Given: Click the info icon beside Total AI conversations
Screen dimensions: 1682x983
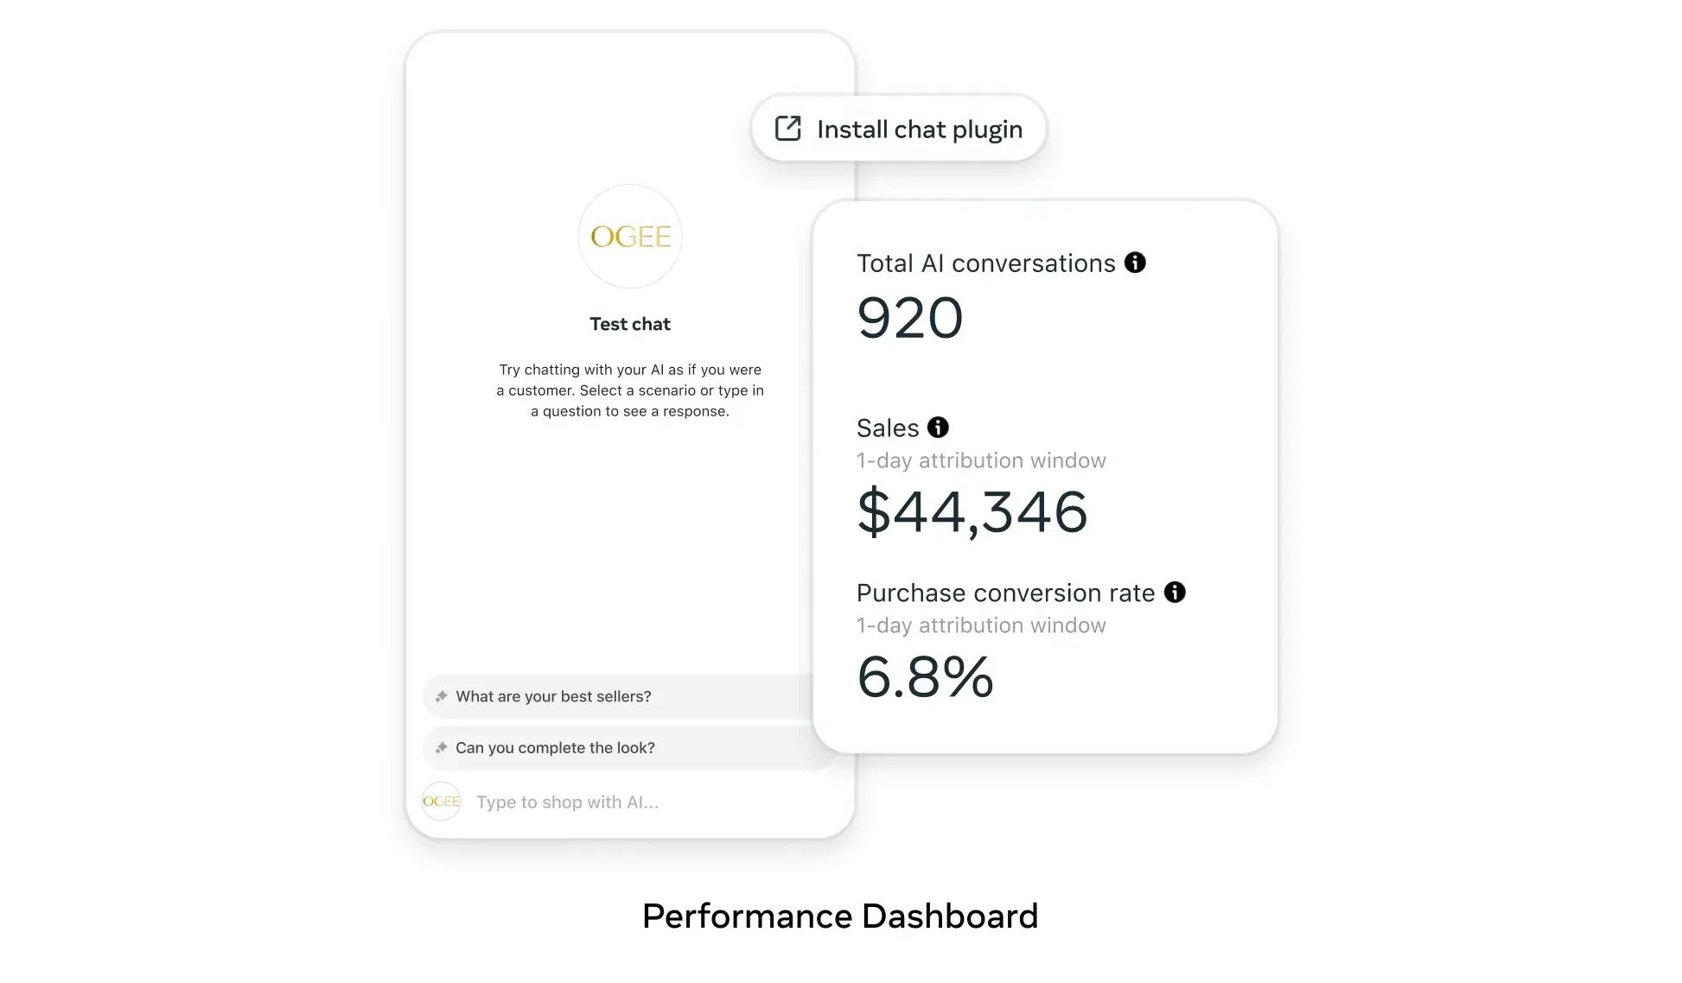Looking at the screenshot, I should [x=1135, y=263].
